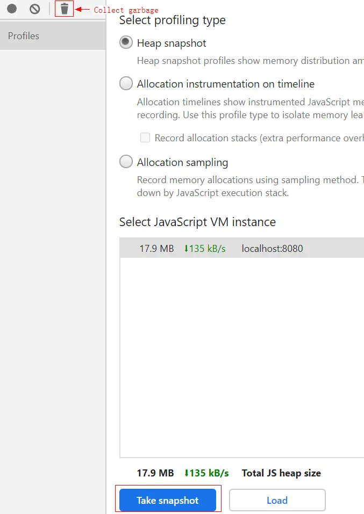Click the Total JS heap size label
This screenshot has width=364, height=514.
point(281,473)
